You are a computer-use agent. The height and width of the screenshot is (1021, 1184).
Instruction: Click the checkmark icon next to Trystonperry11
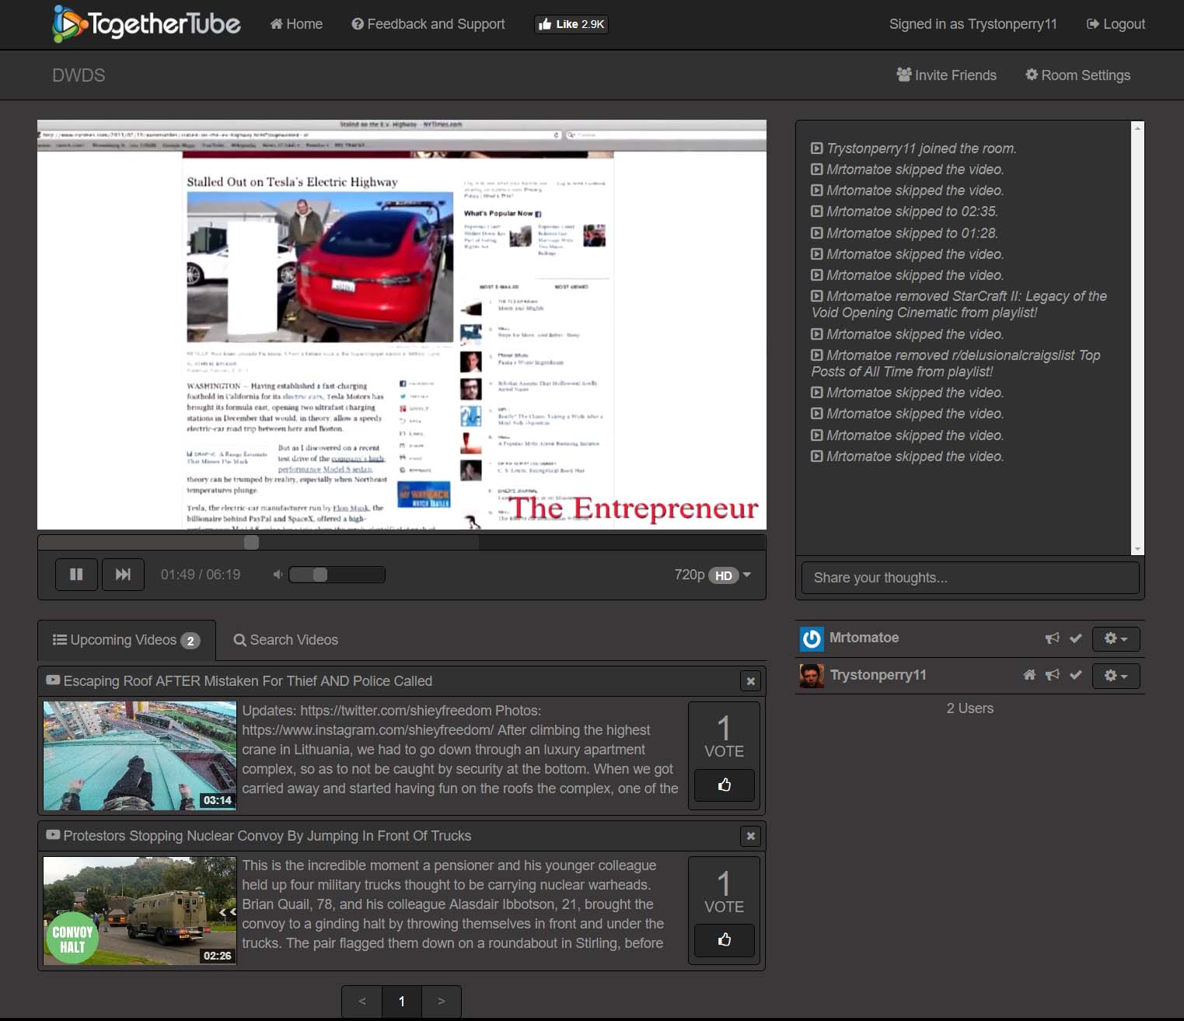pyautogui.click(x=1077, y=675)
